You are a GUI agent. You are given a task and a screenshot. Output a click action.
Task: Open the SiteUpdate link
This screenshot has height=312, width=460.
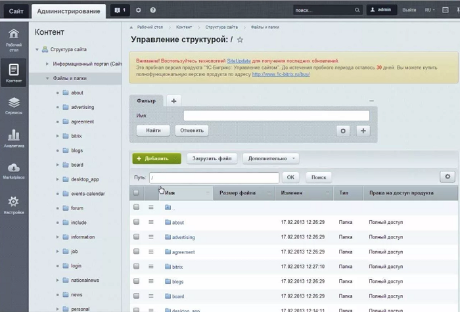coord(239,61)
